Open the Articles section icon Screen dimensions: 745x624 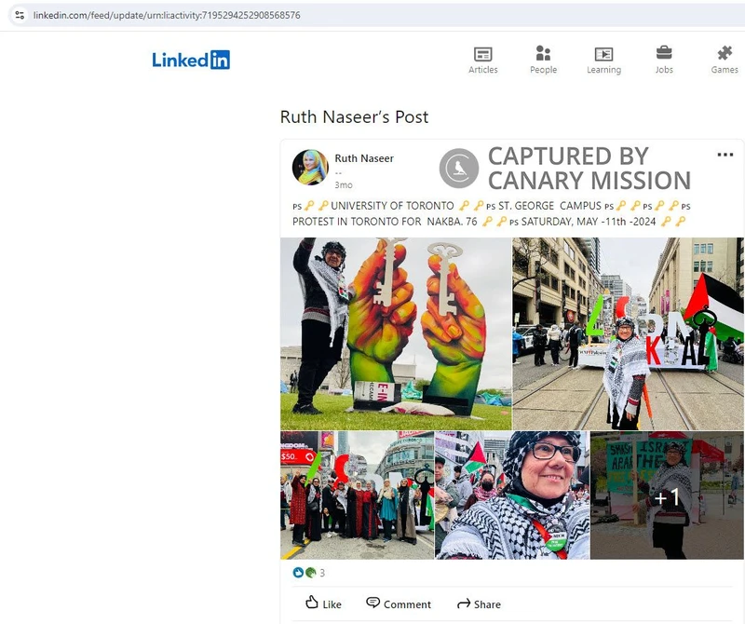[x=482, y=54]
